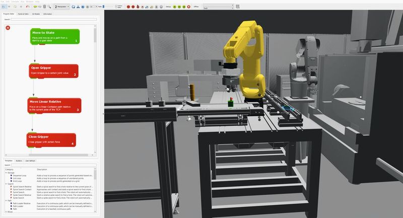The height and width of the screenshot is (218, 403).
Task: Switch to the User defined tab
Action: pyautogui.click(x=30, y=161)
